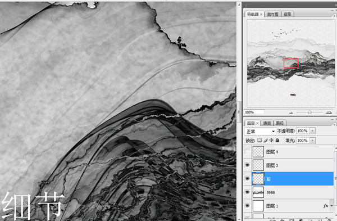The height and width of the screenshot is (221, 337).
Task: Open the 正常 blend mode dropdown
Action: pos(260,131)
